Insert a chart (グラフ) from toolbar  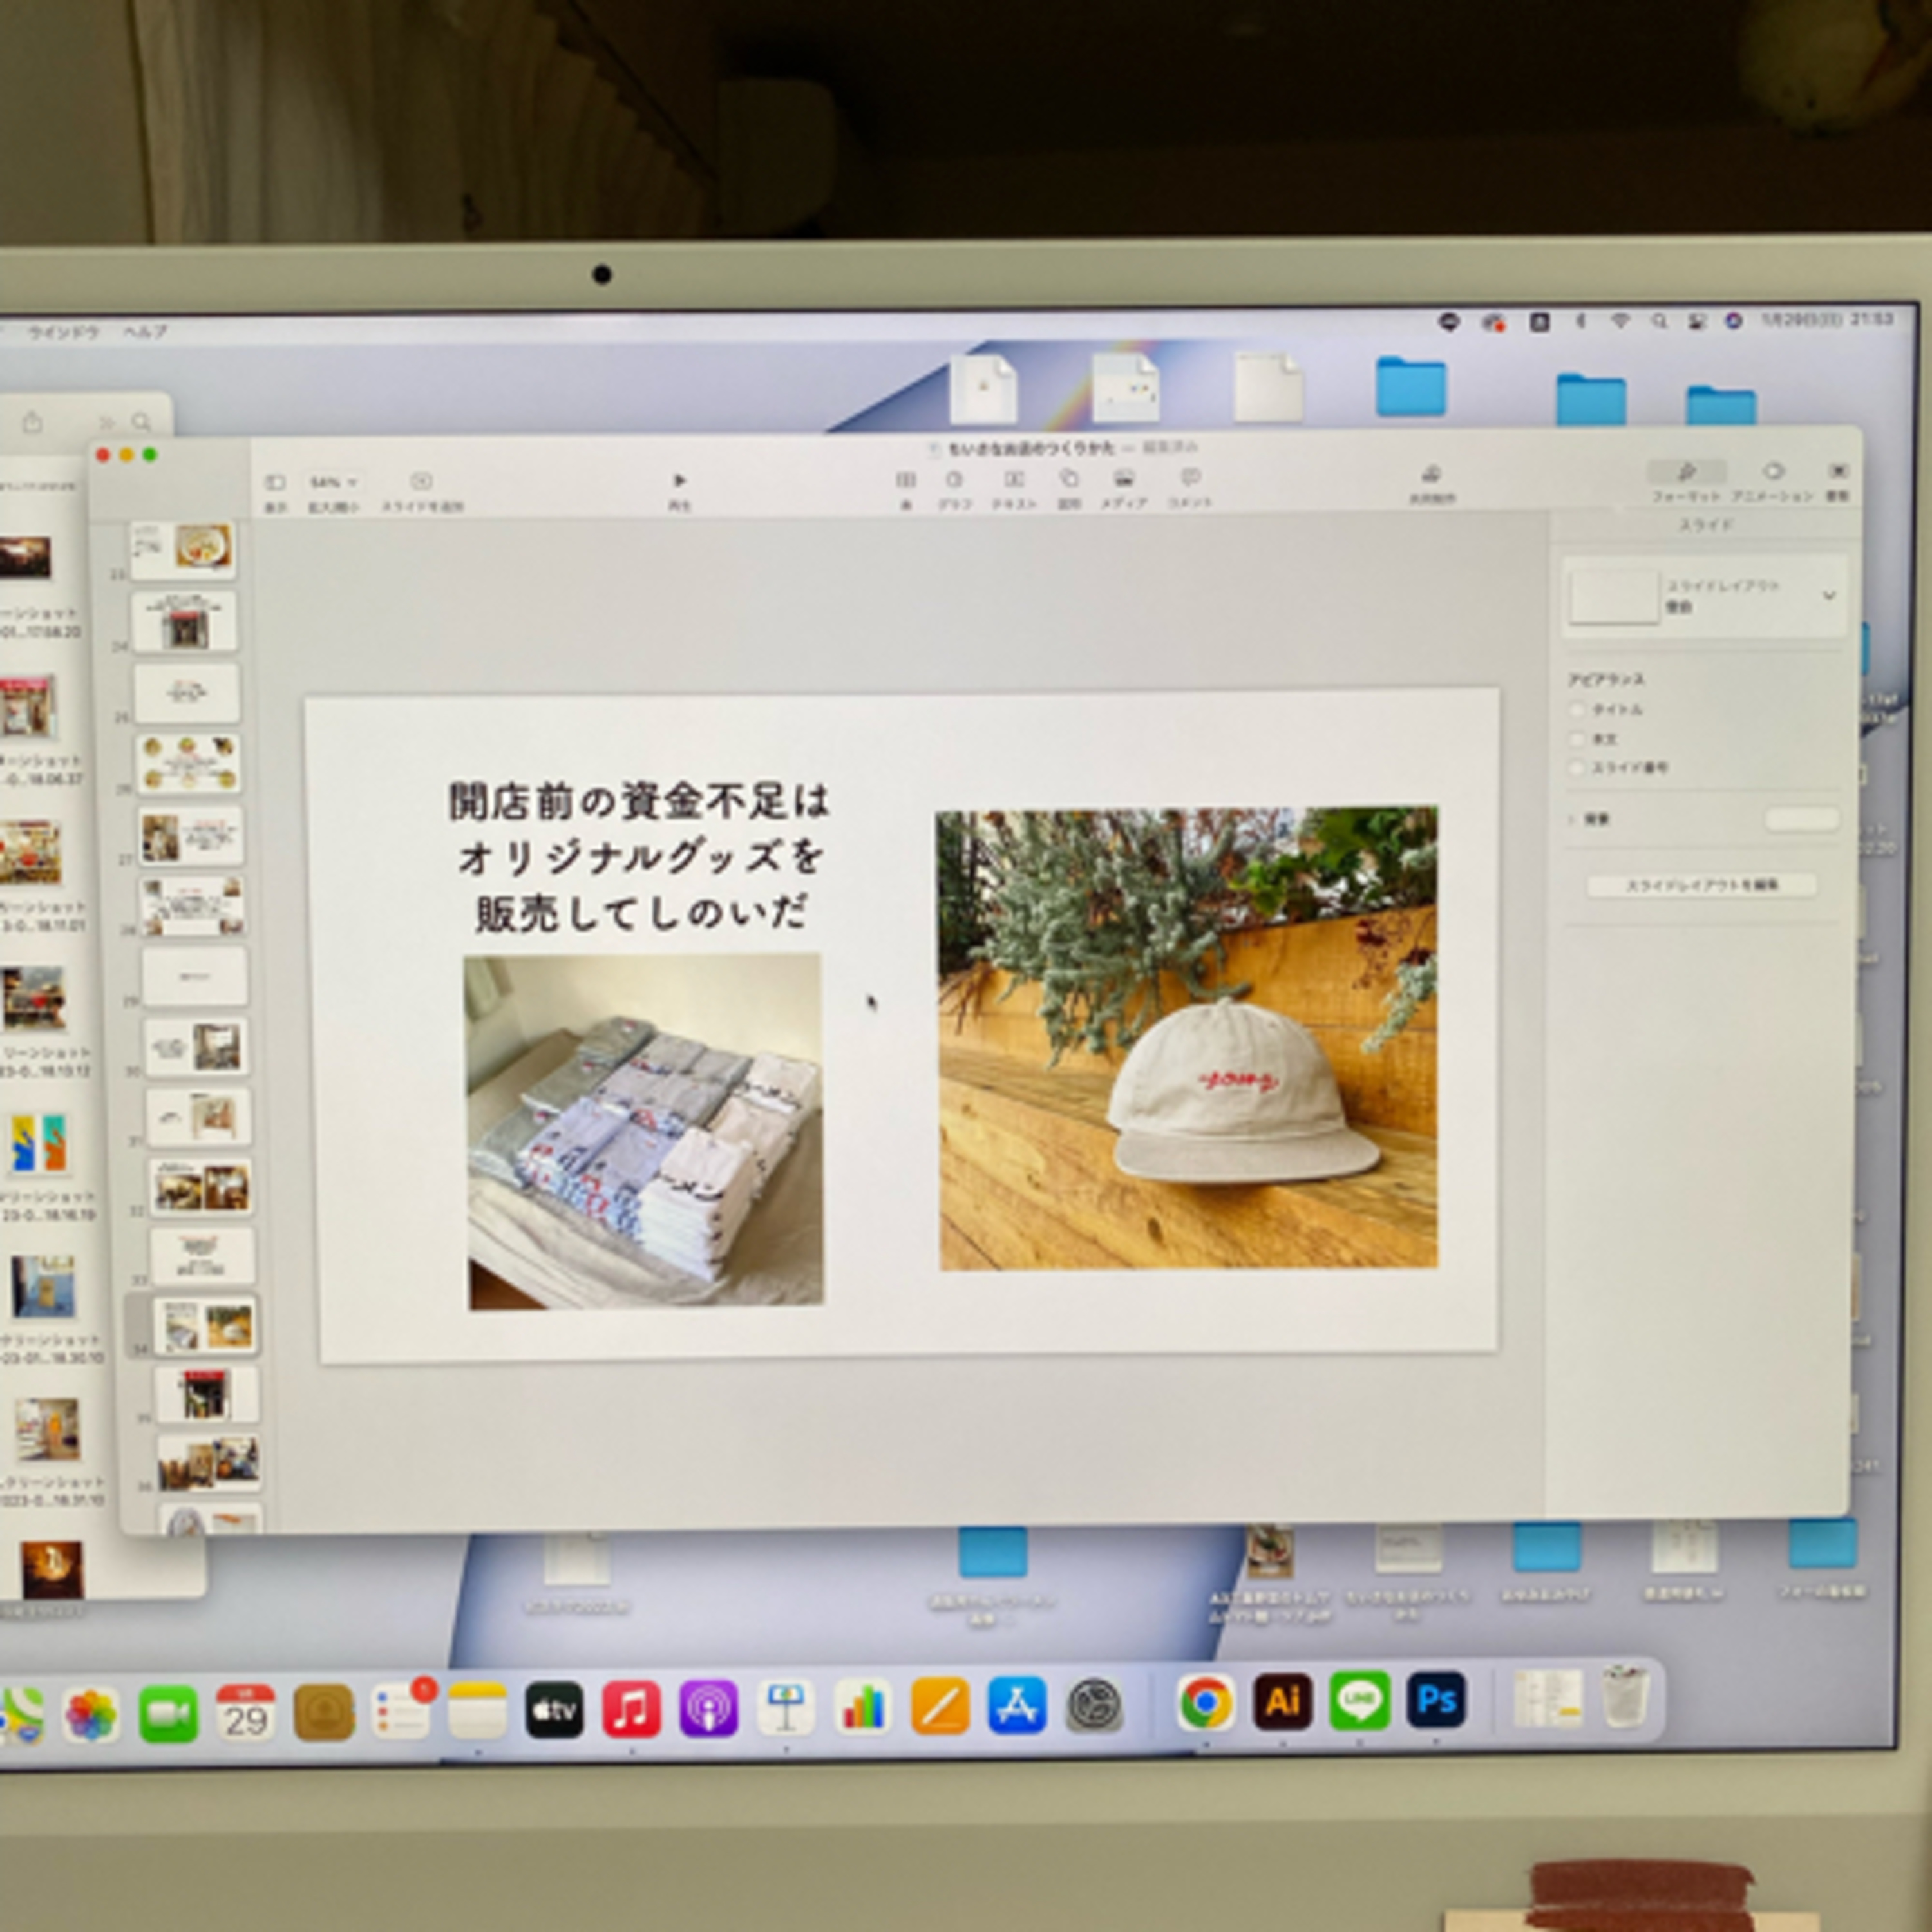[954, 479]
